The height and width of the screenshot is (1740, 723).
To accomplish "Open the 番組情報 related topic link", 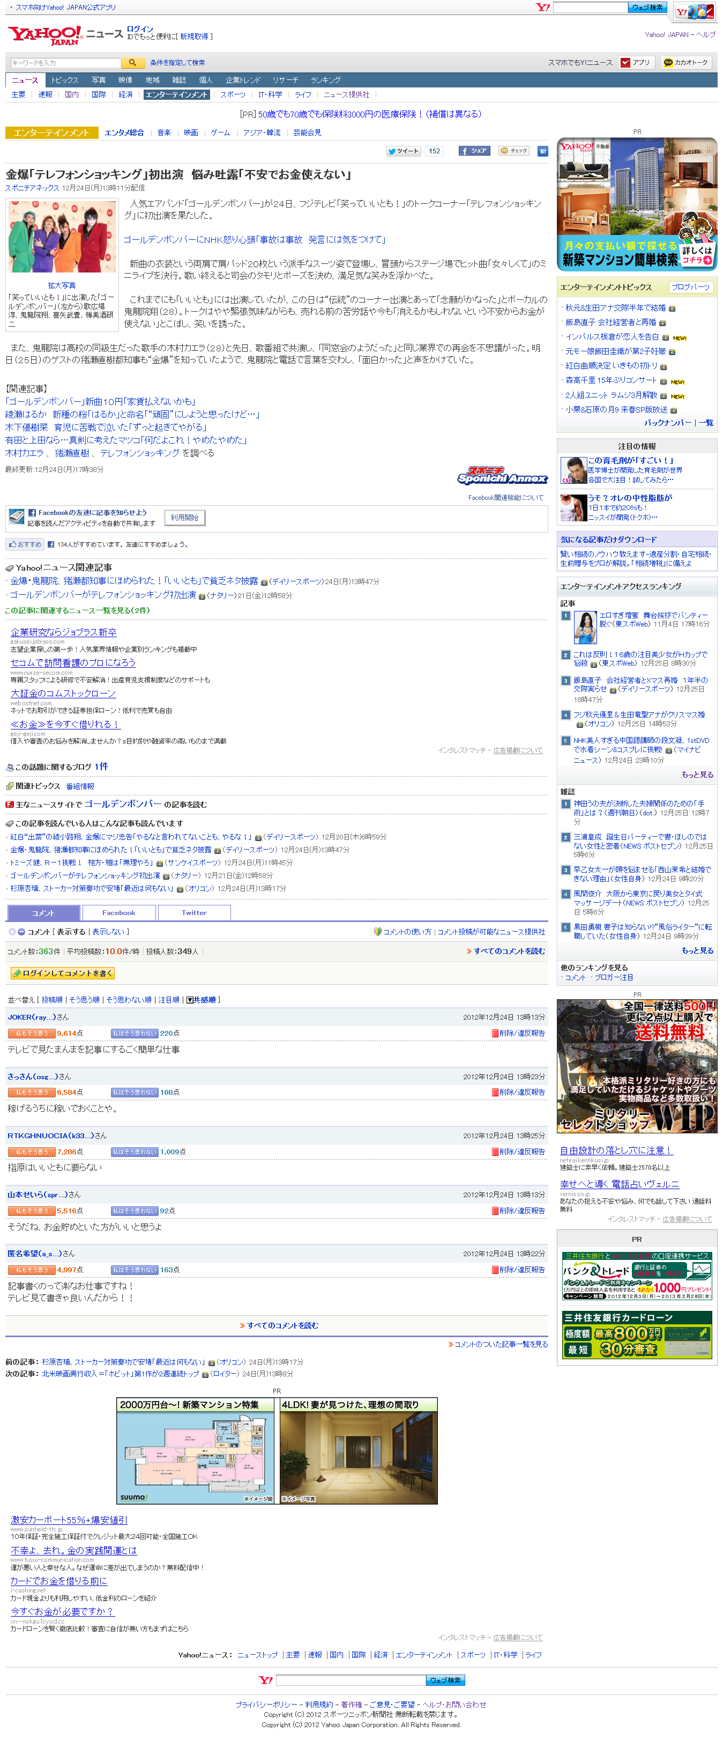I will click(x=80, y=786).
